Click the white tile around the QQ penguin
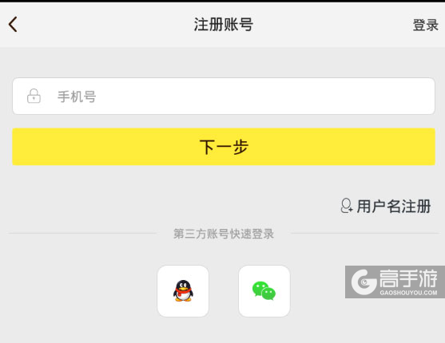 click(x=183, y=291)
